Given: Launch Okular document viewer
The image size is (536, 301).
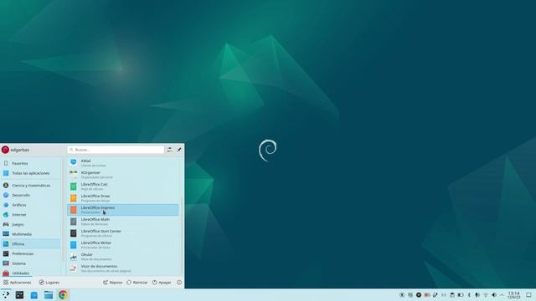Looking at the screenshot, I should point(123,257).
